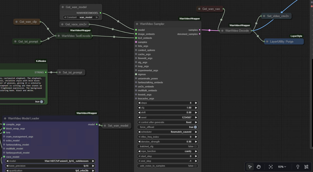Decrease end_step with left arrow

[139, 161]
